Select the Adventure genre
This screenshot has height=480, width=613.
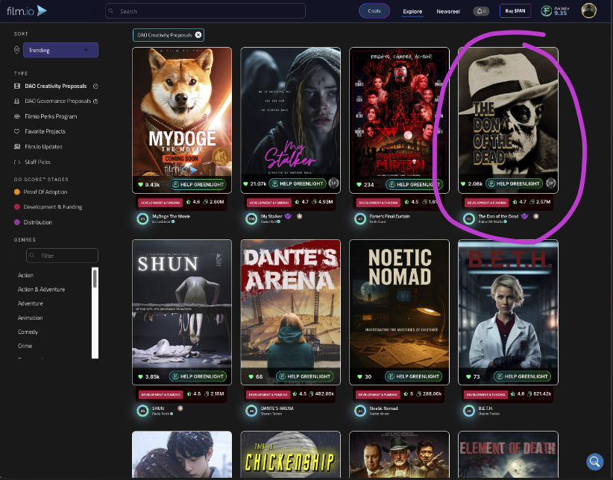point(30,303)
